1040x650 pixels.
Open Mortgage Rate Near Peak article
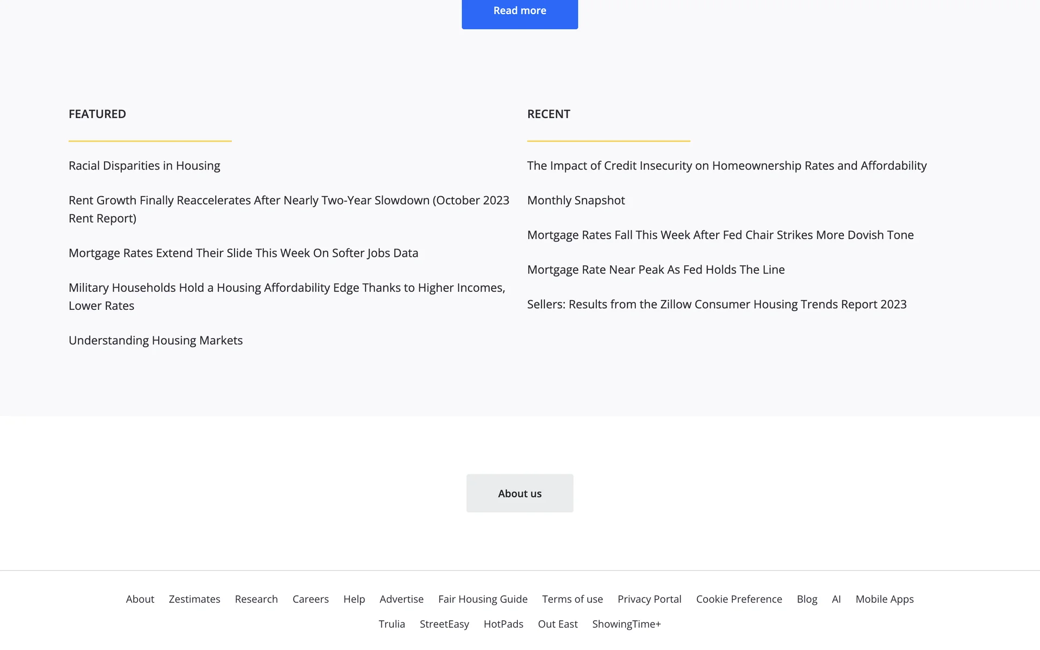click(x=655, y=270)
